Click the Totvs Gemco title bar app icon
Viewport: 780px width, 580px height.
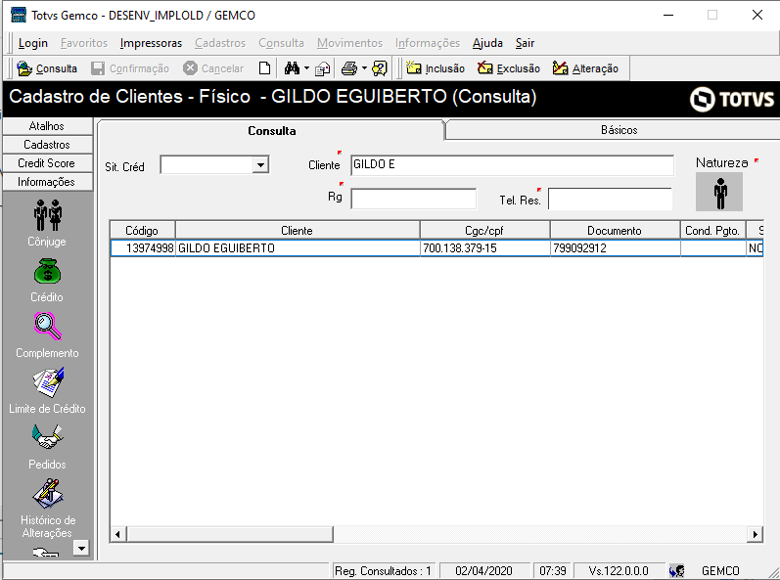pos(19,15)
